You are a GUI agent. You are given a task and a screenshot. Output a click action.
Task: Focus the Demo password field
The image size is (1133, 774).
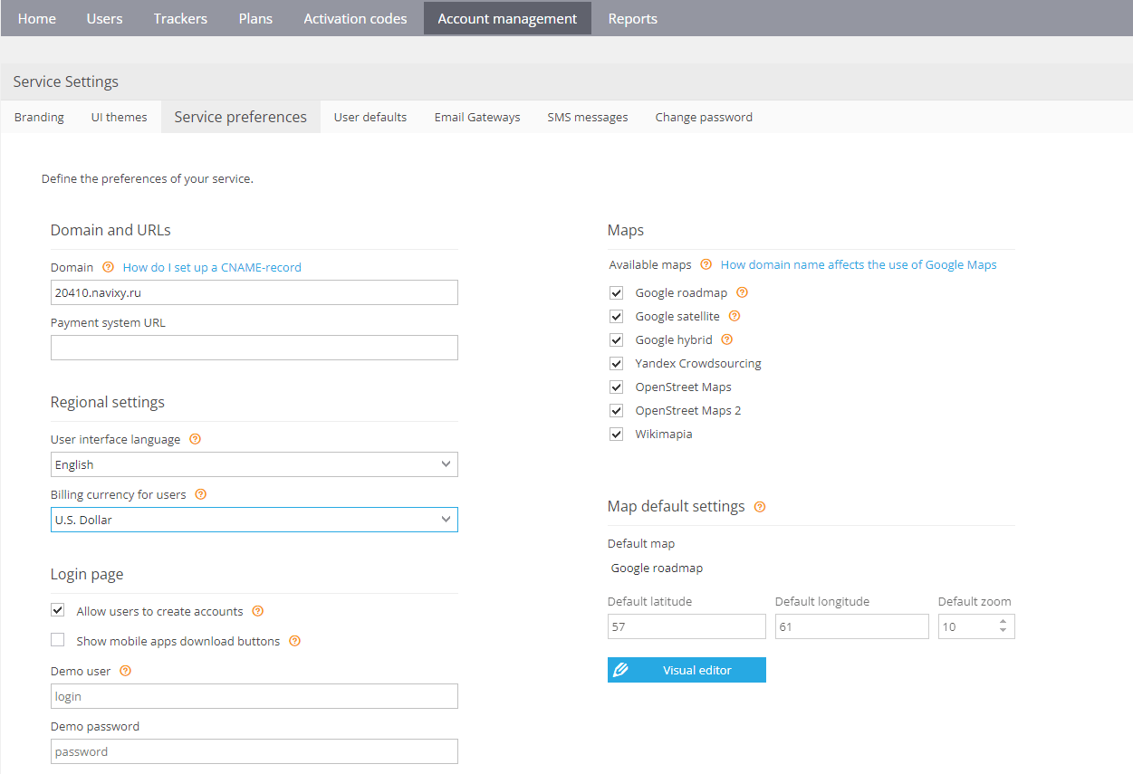click(x=254, y=751)
